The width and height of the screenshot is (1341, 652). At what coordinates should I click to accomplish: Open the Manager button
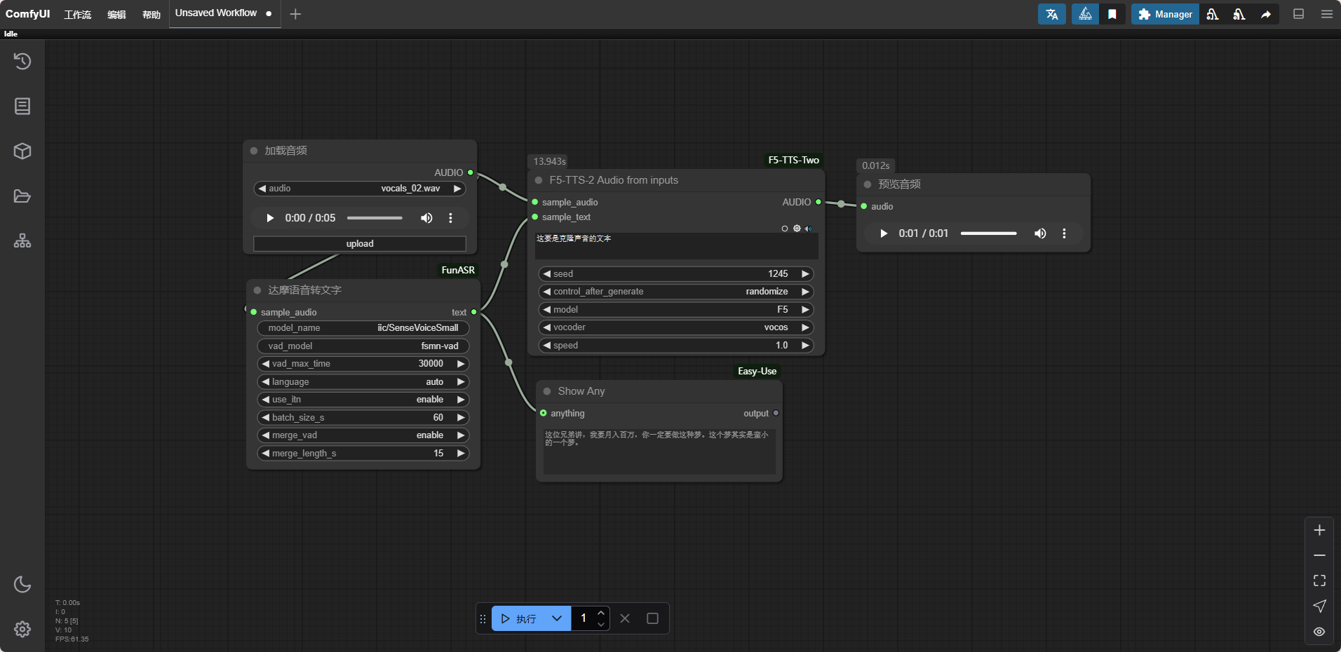[x=1164, y=14]
